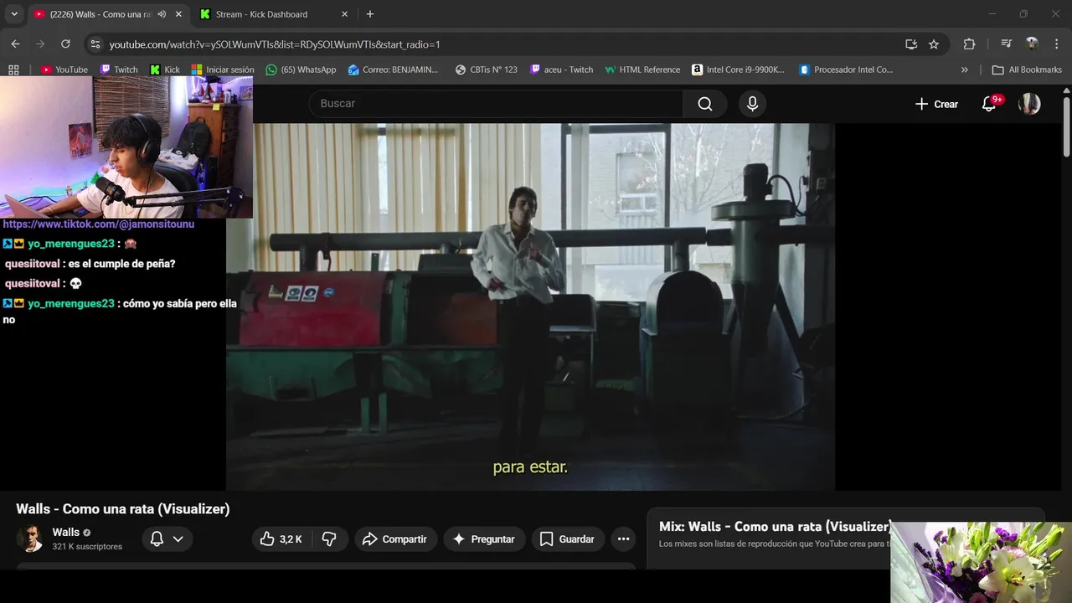Go forward to next page
Viewport: 1072px width, 603px height.
40,44
